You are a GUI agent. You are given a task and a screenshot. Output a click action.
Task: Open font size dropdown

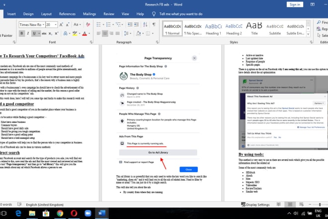(x=56, y=24)
